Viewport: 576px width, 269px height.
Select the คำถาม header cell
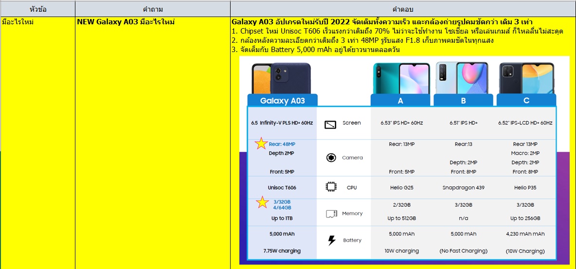(x=153, y=9)
